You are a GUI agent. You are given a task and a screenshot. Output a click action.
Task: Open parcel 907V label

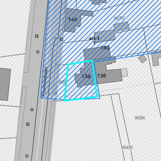point(119,18)
